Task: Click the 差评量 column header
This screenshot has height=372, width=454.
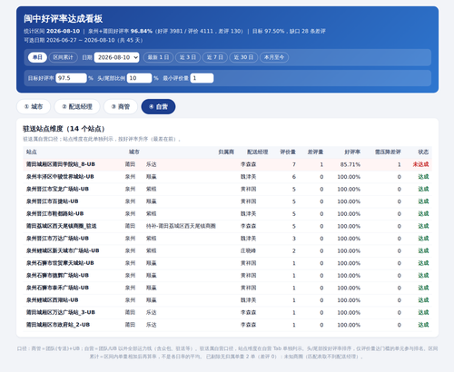Action: tap(315, 152)
